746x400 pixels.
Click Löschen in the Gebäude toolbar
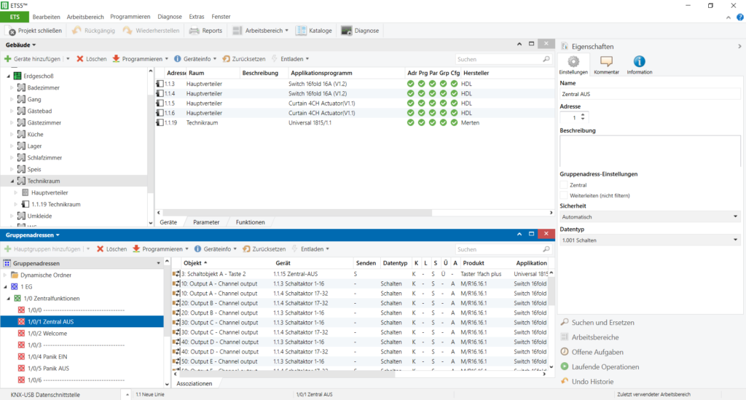click(91, 59)
